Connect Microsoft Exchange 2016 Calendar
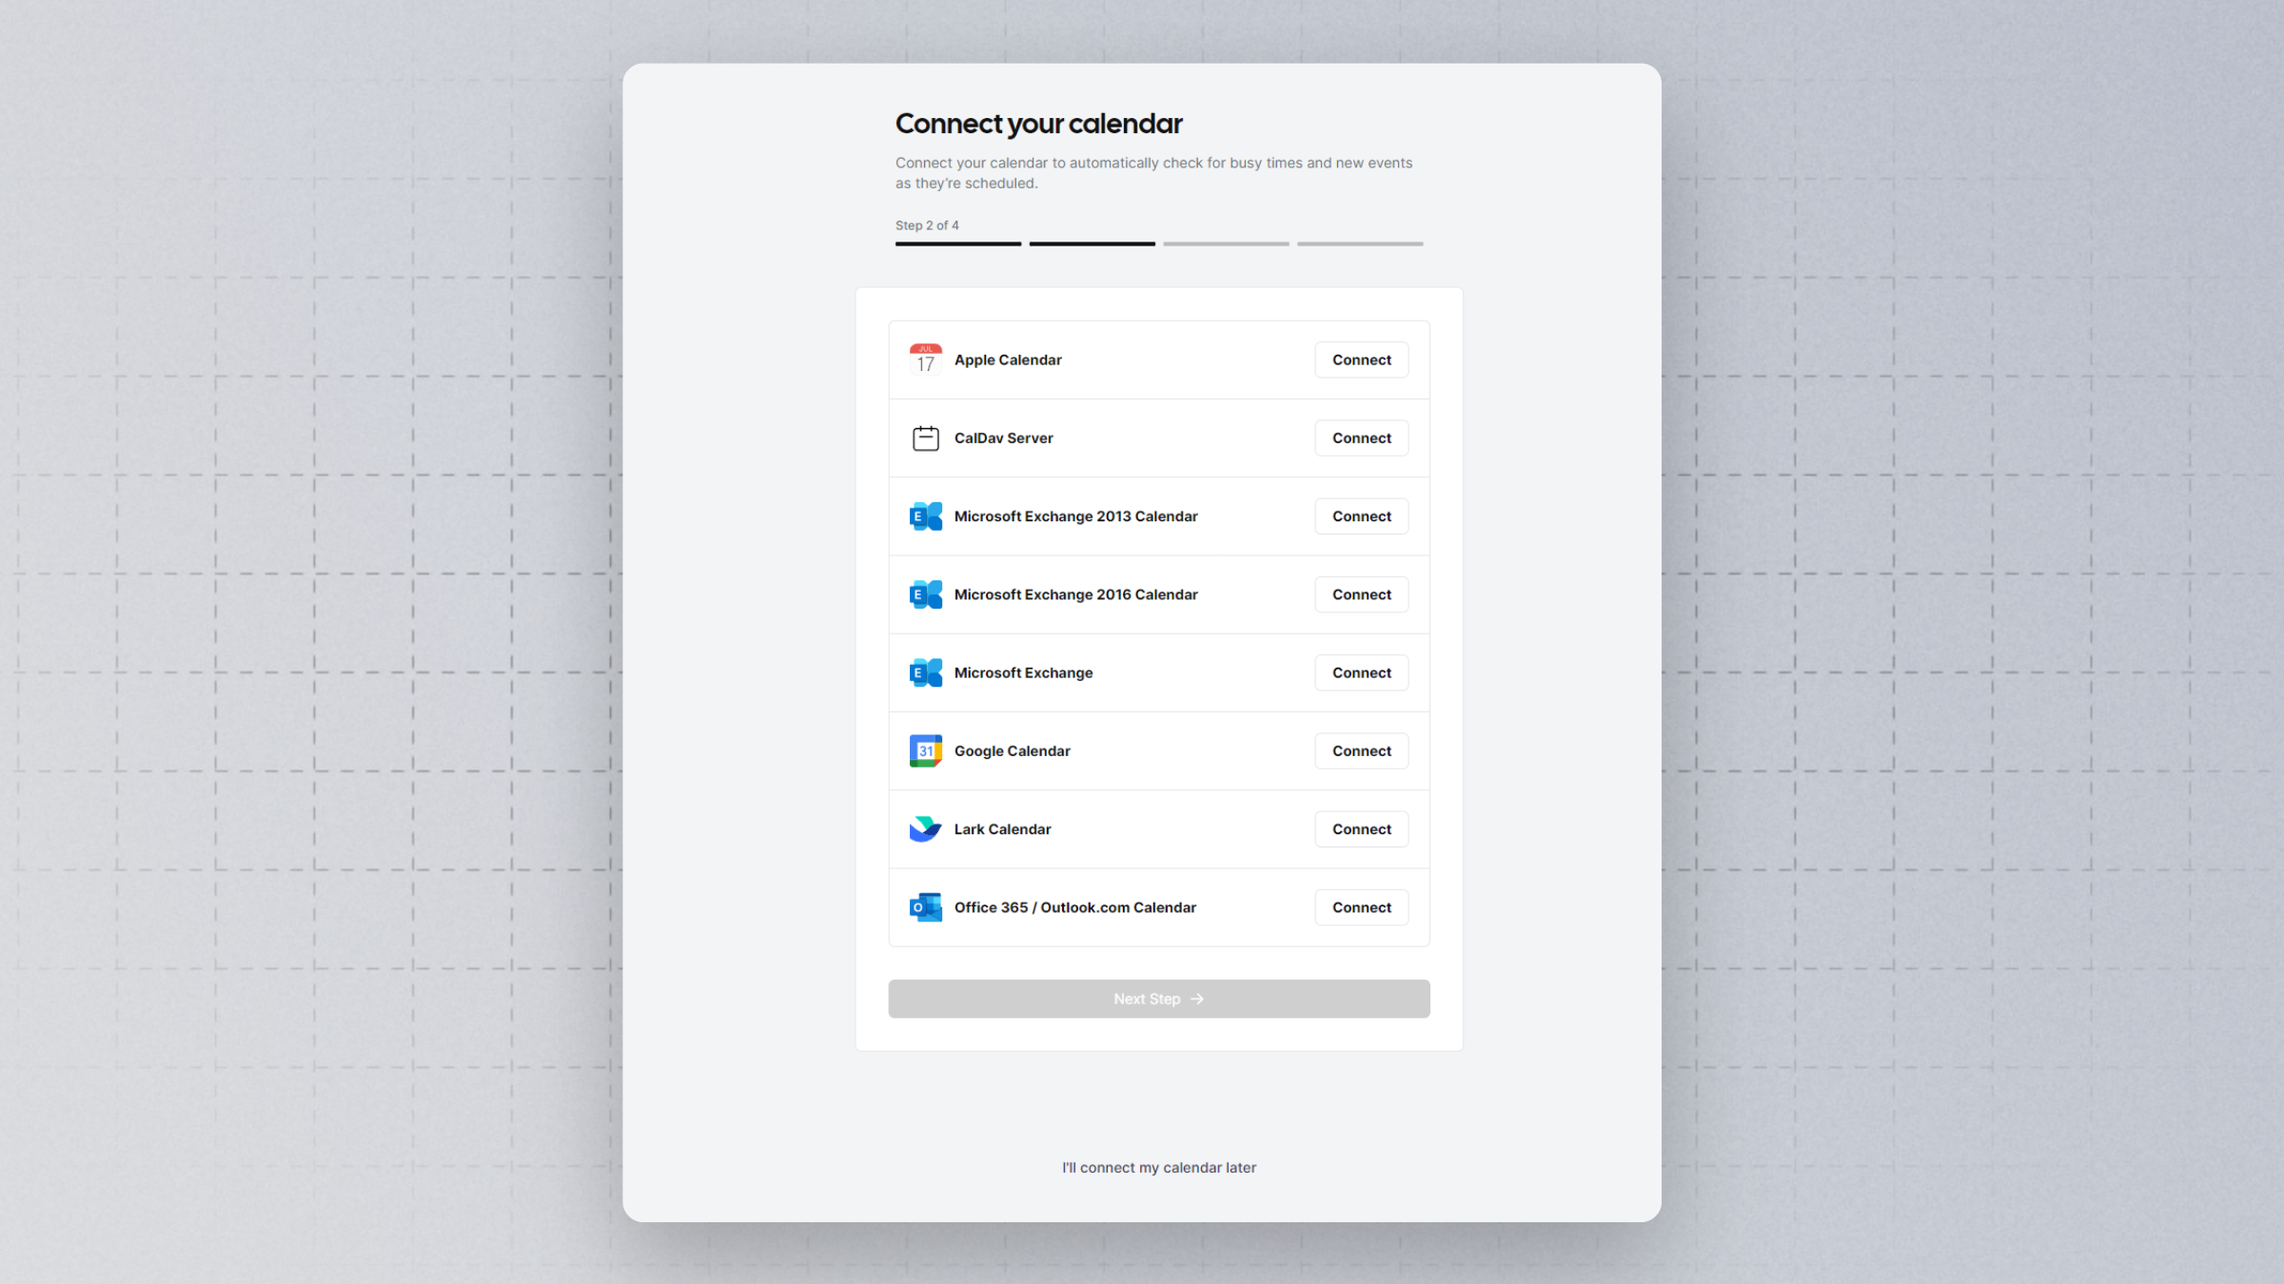Viewport: 2284px width, 1284px height. tap(1361, 594)
